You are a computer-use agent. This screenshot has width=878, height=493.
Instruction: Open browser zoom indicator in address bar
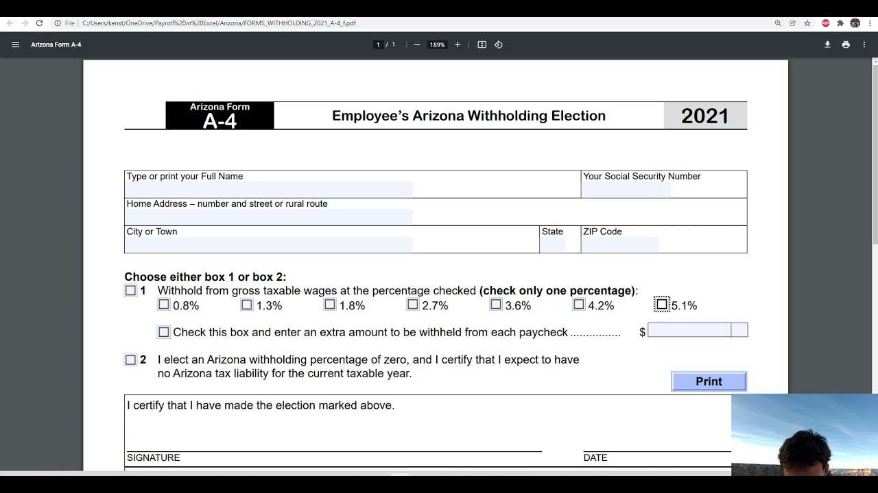(x=778, y=23)
